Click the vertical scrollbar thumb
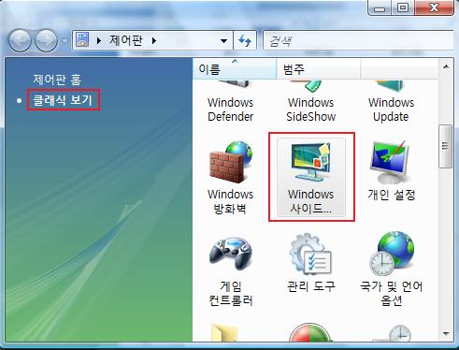The image size is (459, 350). pyautogui.click(x=446, y=146)
